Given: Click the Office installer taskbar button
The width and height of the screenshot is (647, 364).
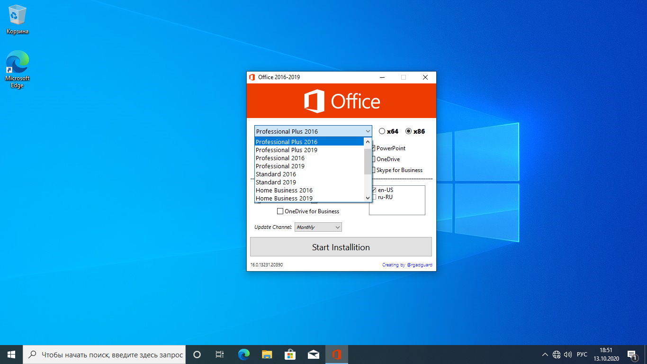Looking at the screenshot, I should click(337, 354).
